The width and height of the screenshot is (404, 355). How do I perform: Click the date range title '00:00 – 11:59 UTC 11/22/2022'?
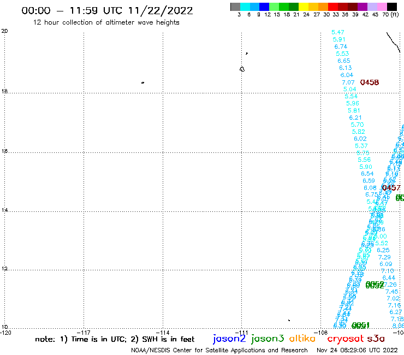(107, 10)
